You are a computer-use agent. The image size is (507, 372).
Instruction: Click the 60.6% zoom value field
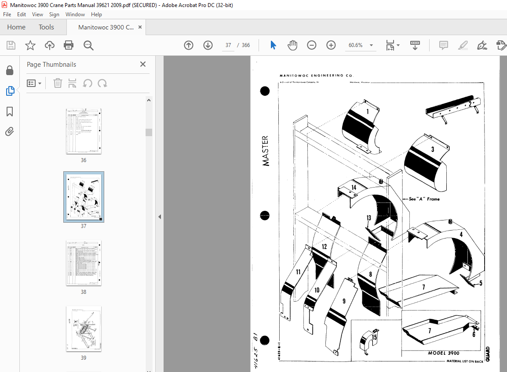(355, 45)
